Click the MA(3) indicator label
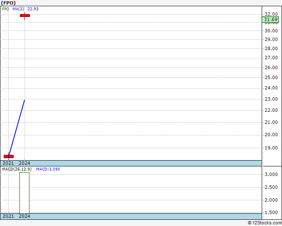282x226 pixels. [x=18, y=9]
